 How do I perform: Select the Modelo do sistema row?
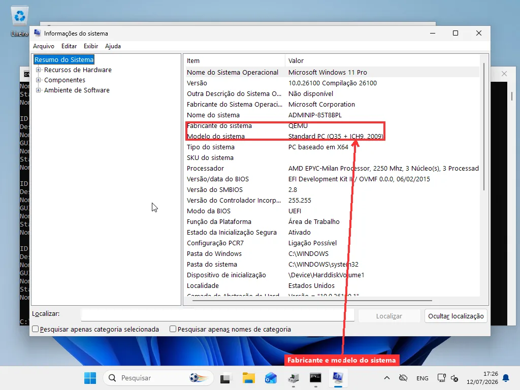[332, 136]
